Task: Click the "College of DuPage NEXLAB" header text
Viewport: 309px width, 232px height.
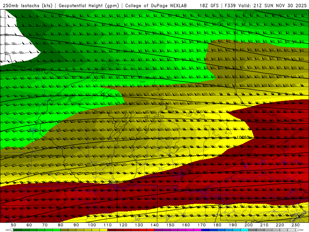Action: (x=156, y=6)
